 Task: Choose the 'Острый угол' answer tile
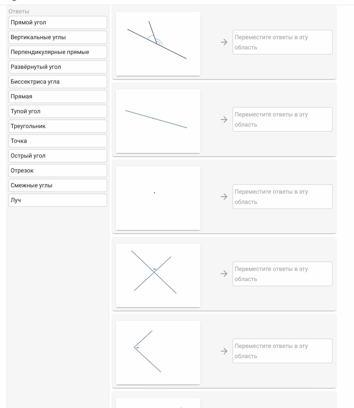coord(58,156)
